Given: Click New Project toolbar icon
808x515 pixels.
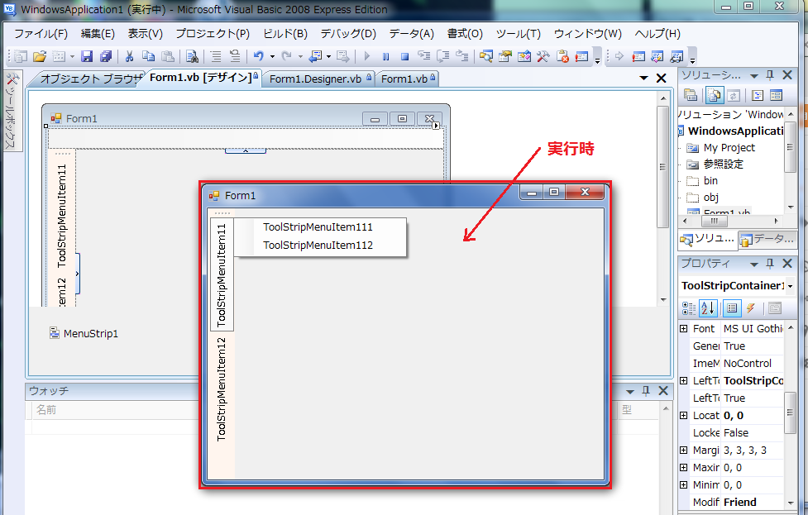Looking at the screenshot, I should tap(21, 56).
